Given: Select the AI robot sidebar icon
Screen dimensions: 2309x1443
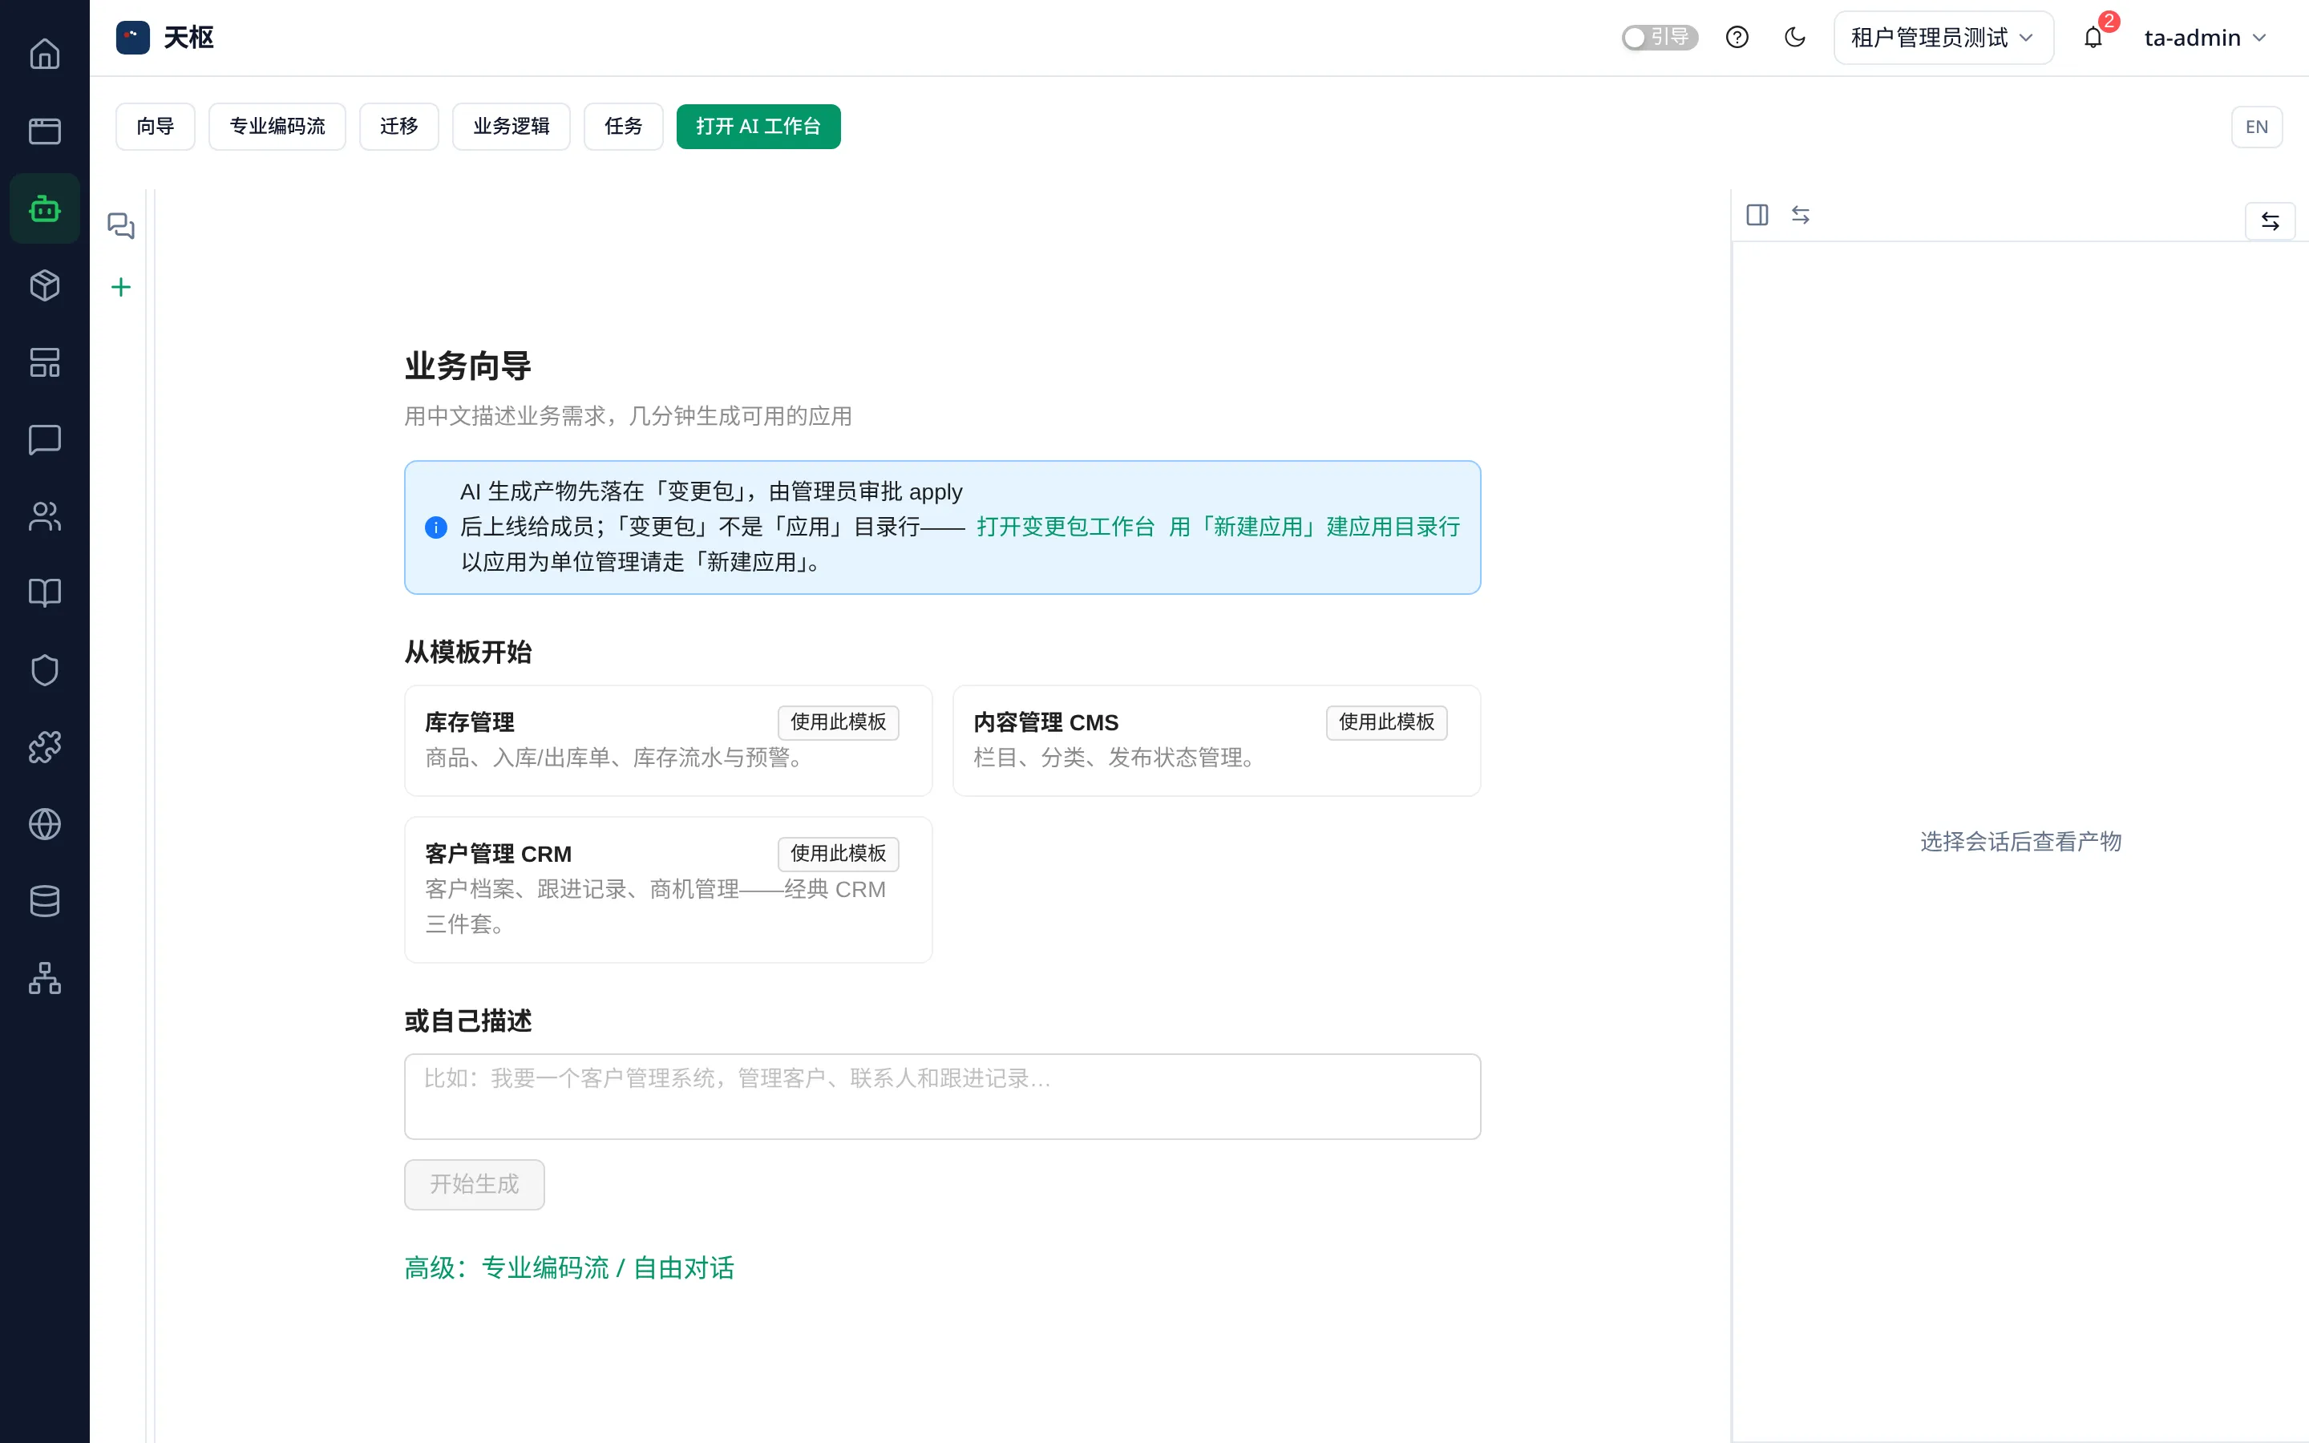Looking at the screenshot, I should tap(44, 208).
